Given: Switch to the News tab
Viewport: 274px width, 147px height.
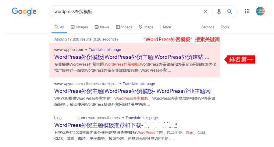Looking at the screenshot, I should 102,27.
